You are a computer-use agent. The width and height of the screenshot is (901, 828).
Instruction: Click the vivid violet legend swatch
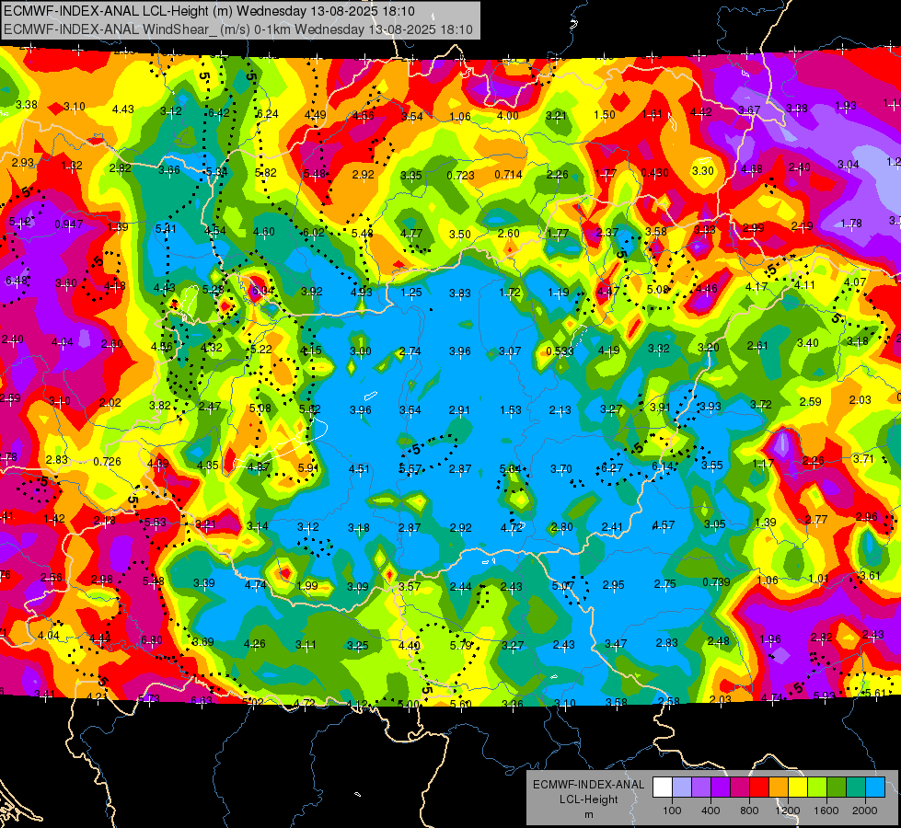721,787
